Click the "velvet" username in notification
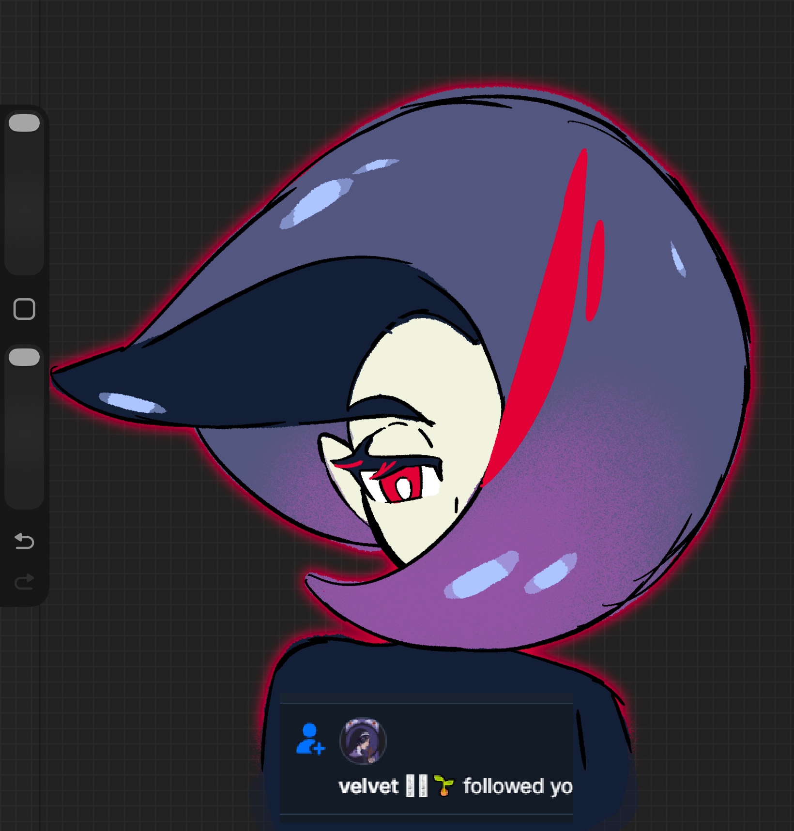Viewport: 794px width, 831px height. coord(368,786)
